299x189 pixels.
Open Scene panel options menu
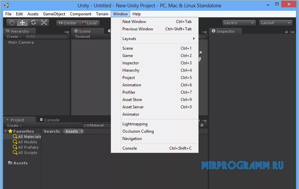204,32
